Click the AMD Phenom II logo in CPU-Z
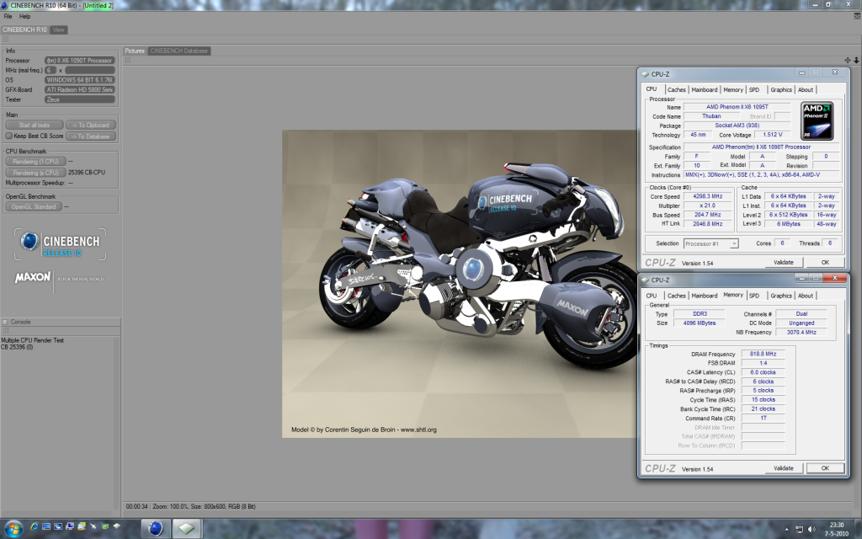 tap(817, 121)
